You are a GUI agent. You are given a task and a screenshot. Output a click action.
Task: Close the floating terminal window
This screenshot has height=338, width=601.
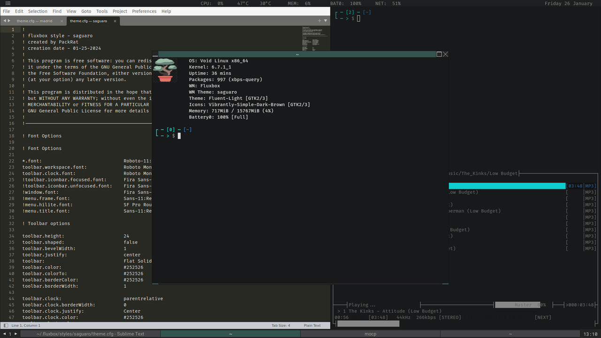(x=446, y=54)
